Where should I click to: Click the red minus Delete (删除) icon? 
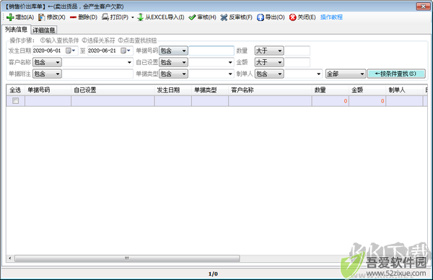click(73, 17)
